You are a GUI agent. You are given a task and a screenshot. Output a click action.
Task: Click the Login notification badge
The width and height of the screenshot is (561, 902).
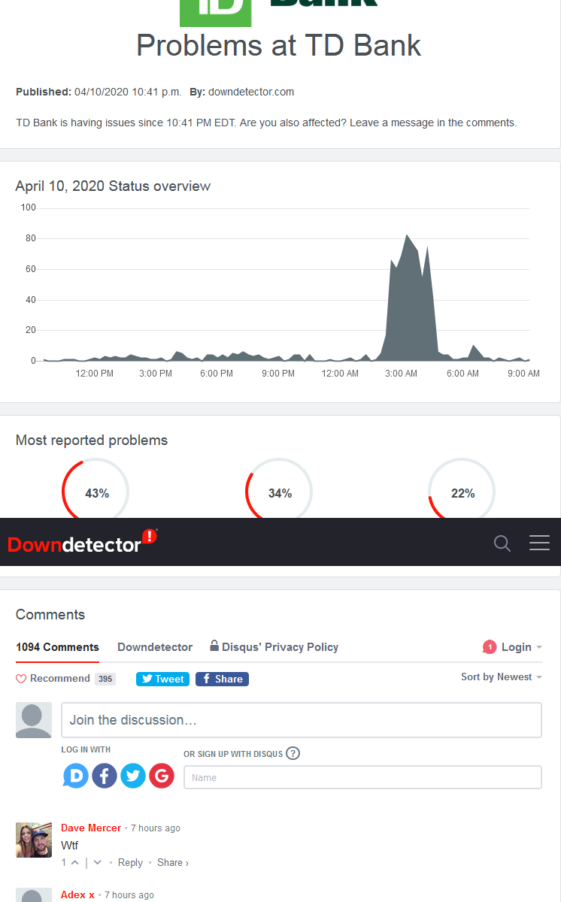[x=490, y=647]
